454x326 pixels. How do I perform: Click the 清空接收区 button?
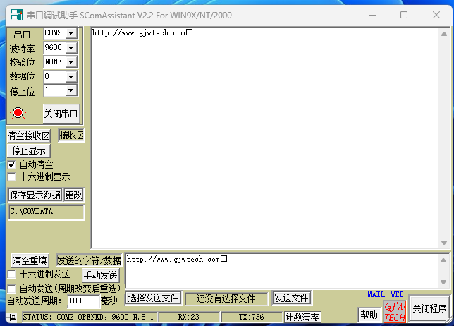29,135
